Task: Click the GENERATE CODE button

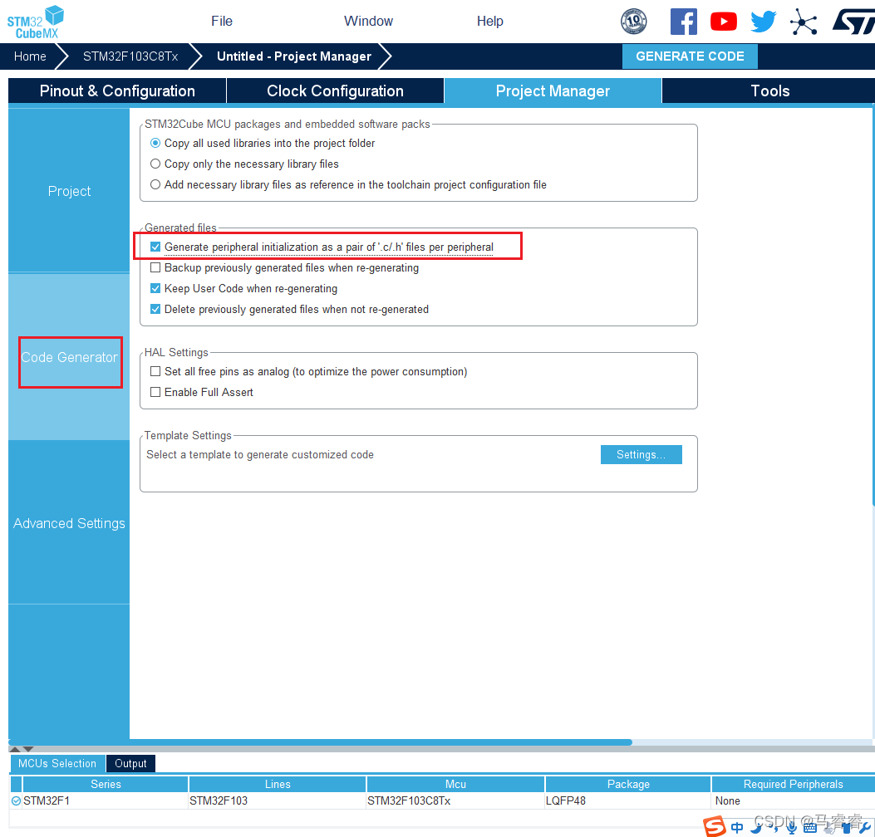Action: coord(690,56)
